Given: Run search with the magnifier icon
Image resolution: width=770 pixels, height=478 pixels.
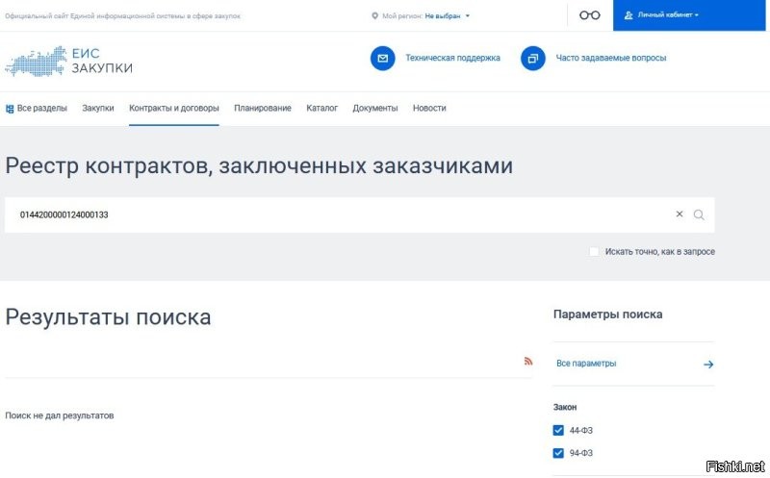Looking at the screenshot, I should tap(699, 214).
